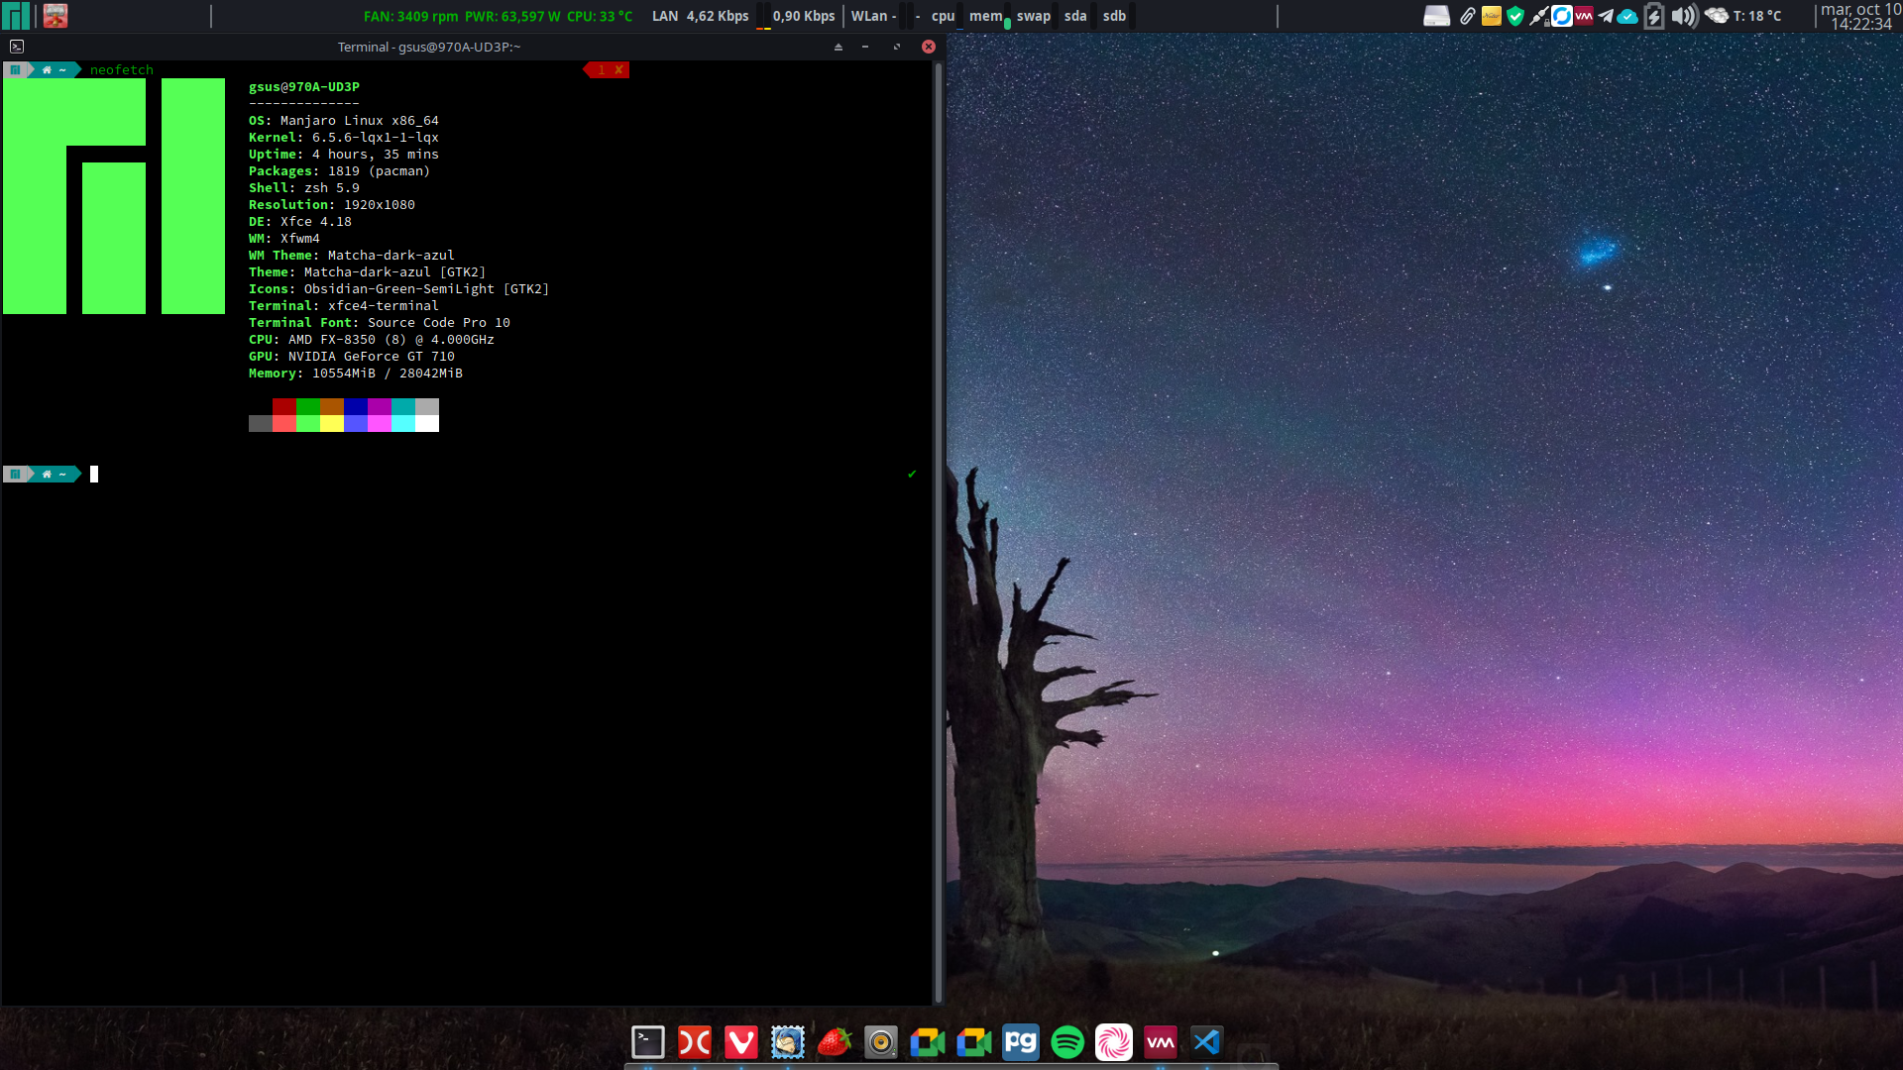The image size is (1903, 1070).
Task: Open Spotify from the dock
Action: (x=1067, y=1042)
